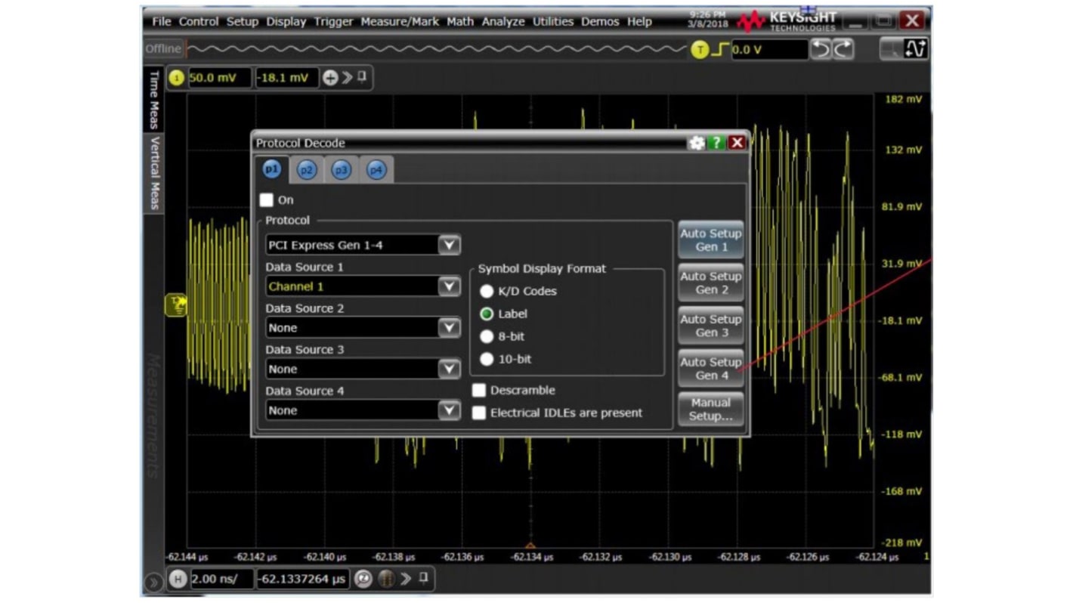
Task: Open the Measure/Mark menu
Action: (x=400, y=21)
